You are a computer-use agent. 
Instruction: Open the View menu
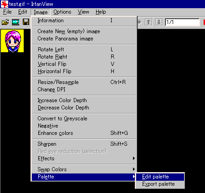coord(83,12)
